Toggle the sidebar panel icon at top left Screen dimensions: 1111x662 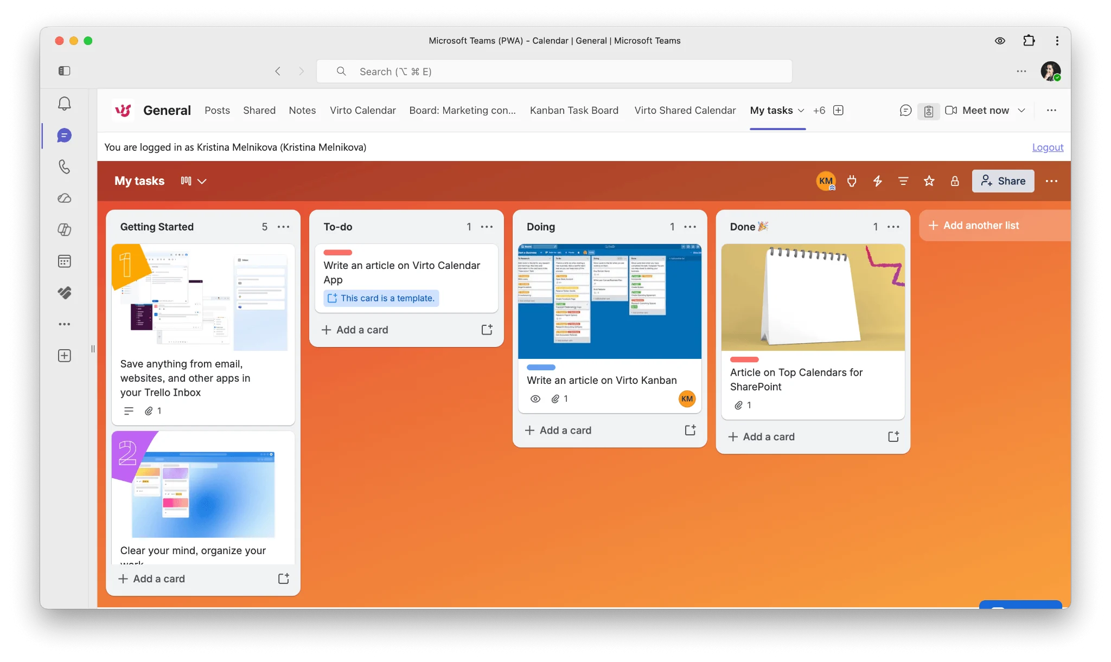click(x=64, y=71)
